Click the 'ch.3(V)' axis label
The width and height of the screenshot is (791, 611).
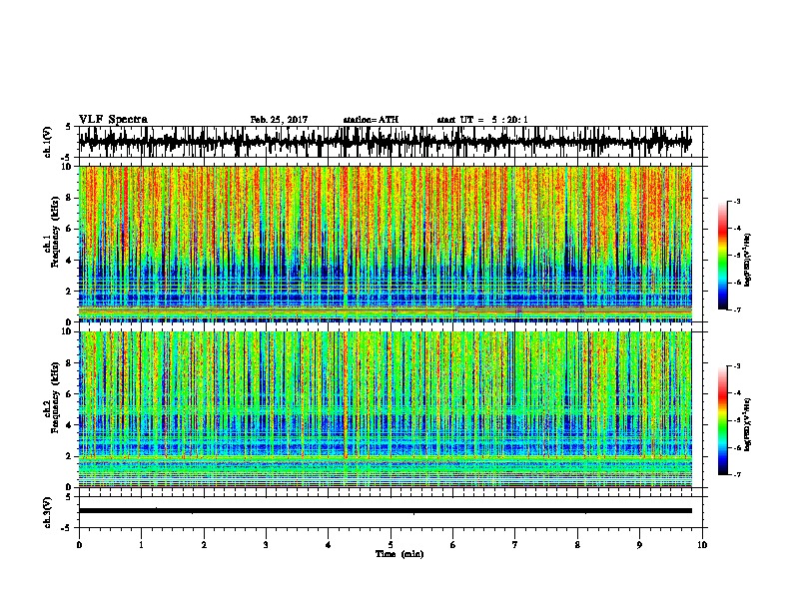tap(48, 512)
